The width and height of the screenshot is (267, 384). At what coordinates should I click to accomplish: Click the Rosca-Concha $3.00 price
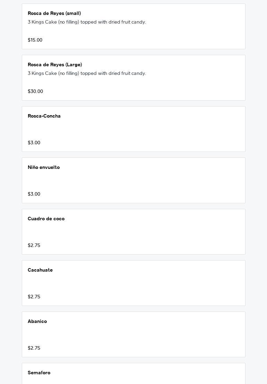(x=34, y=143)
